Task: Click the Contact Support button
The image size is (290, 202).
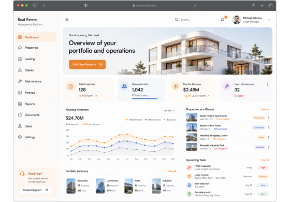Action: point(35,190)
